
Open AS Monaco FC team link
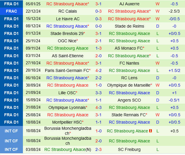(x=128, y=48)
